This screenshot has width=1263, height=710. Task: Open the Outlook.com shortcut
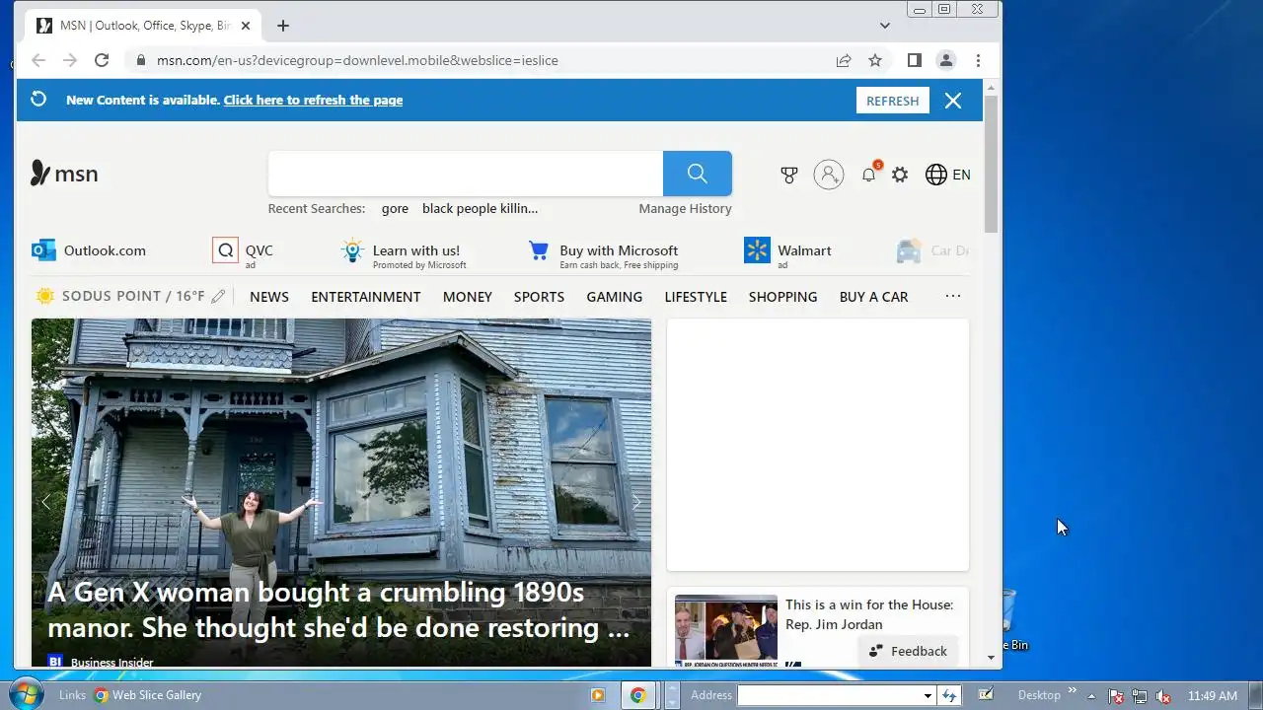click(89, 250)
